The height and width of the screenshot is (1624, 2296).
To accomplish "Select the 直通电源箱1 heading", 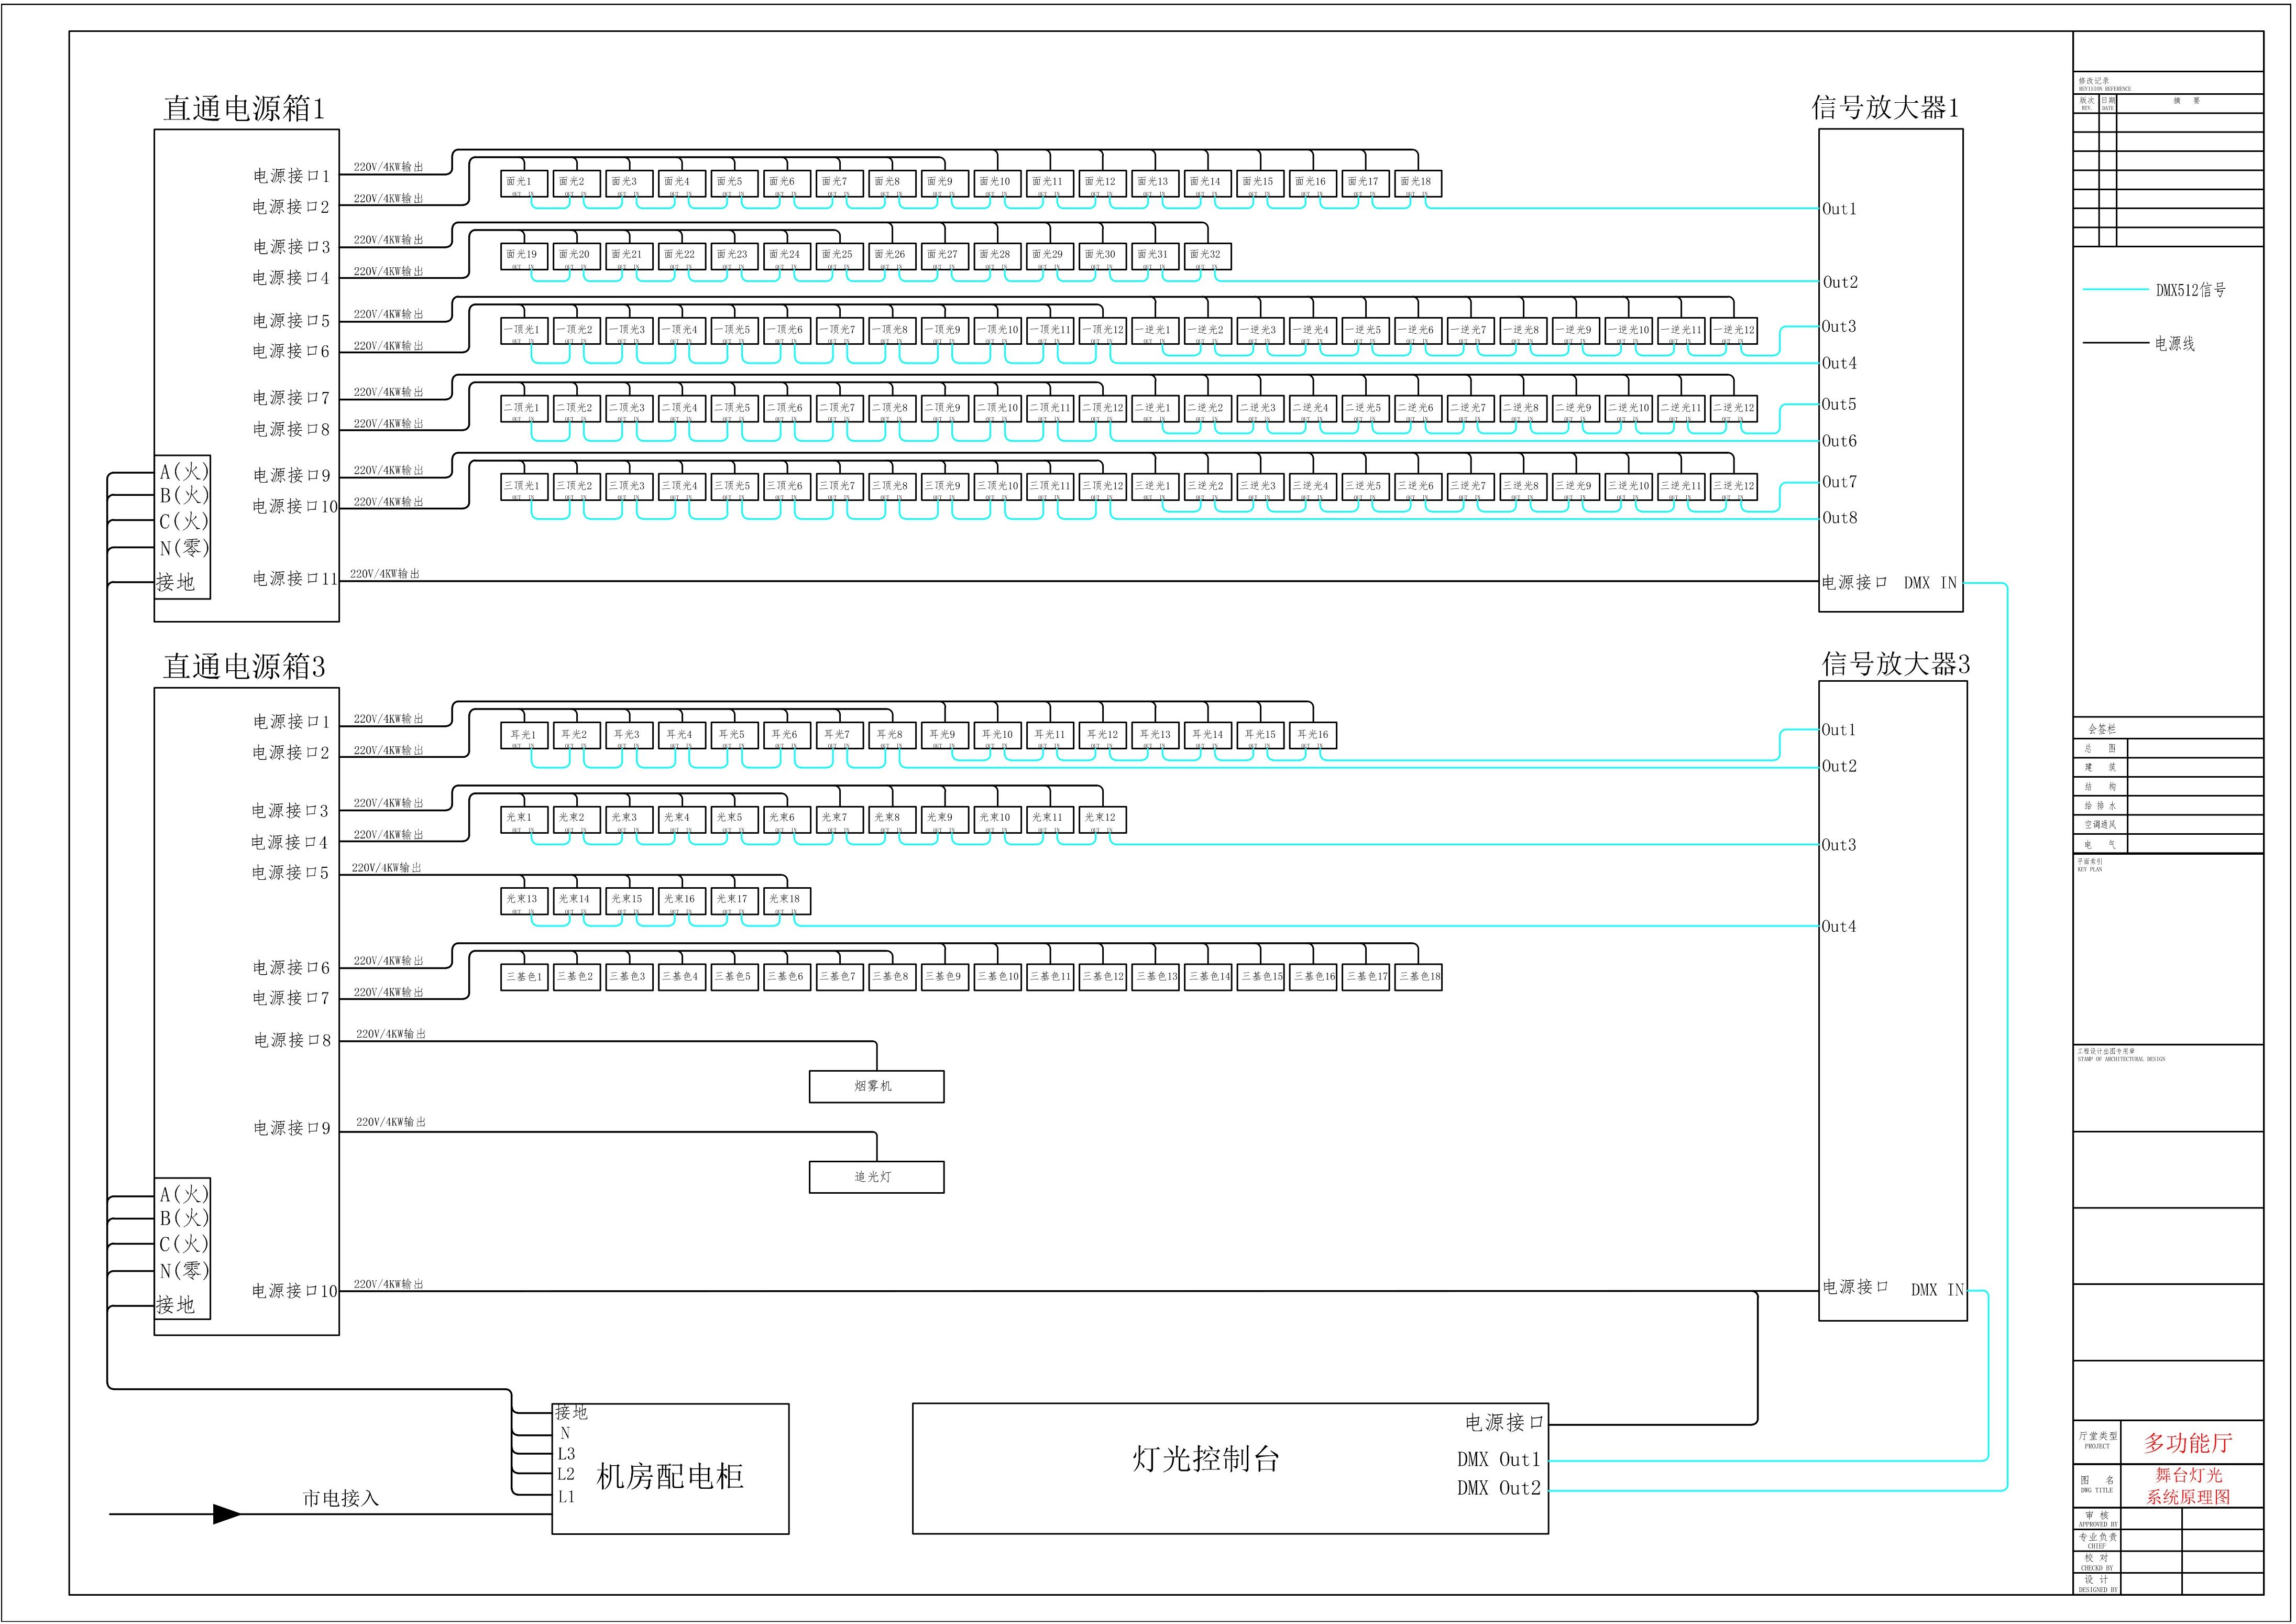I will tap(244, 108).
